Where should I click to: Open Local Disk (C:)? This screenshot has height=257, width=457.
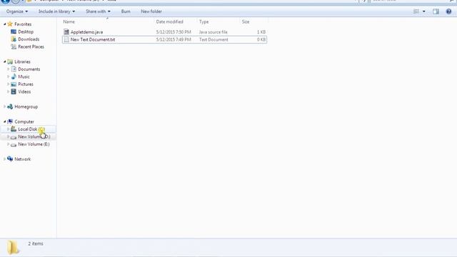pyautogui.click(x=31, y=129)
